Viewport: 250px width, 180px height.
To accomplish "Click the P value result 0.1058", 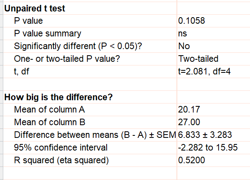I will click(192, 21).
